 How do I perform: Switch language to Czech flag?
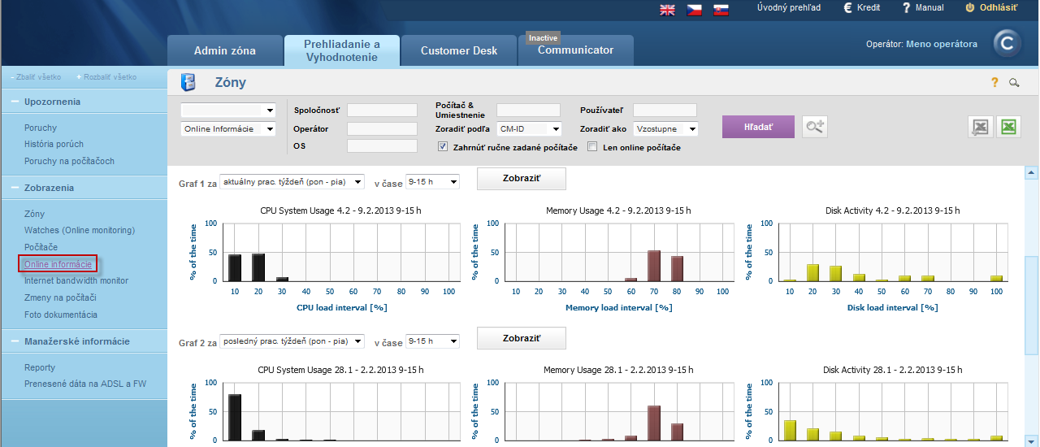tap(694, 10)
